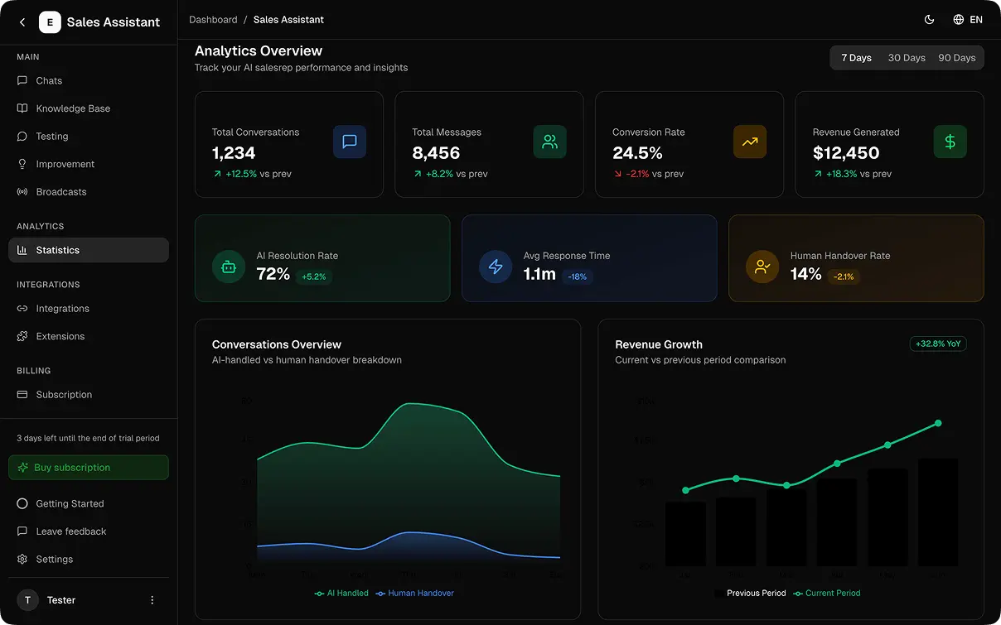
Task: Click the AI Resolution Rate robot icon
Action: pyautogui.click(x=229, y=267)
